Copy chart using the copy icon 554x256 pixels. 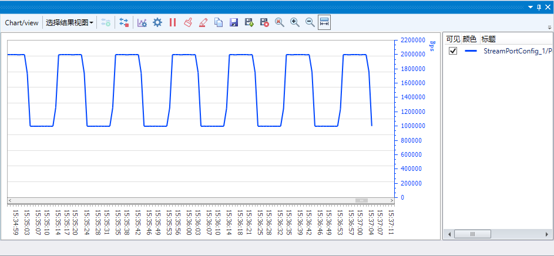coord(218,22)
